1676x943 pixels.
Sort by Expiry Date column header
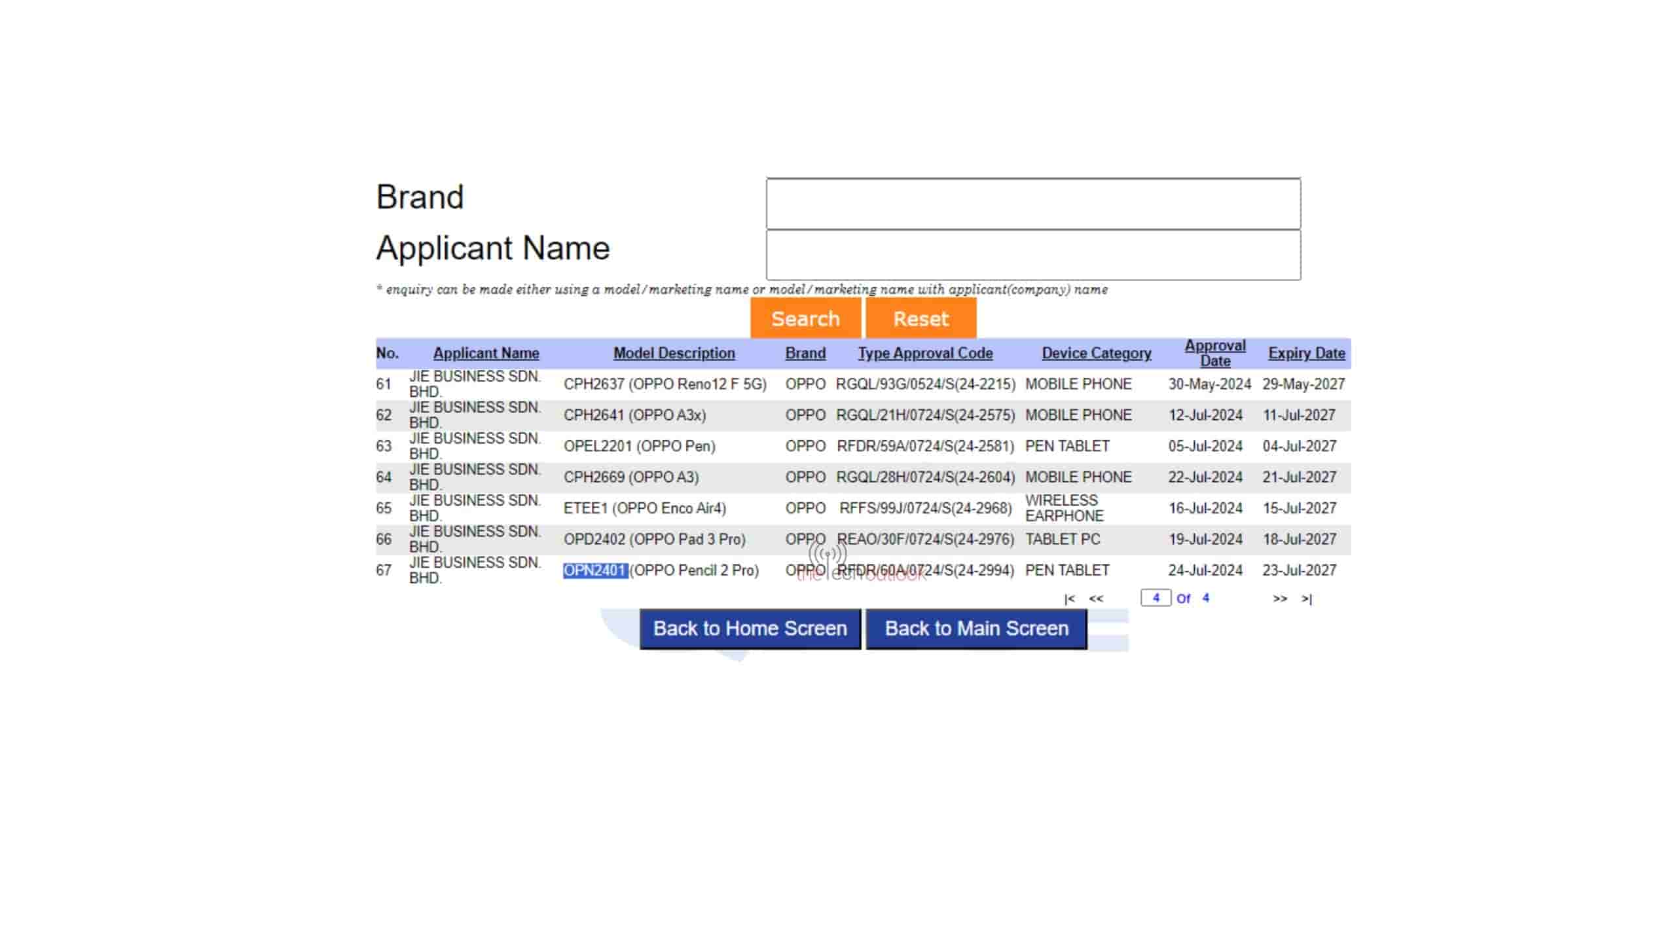(1306, 353)
